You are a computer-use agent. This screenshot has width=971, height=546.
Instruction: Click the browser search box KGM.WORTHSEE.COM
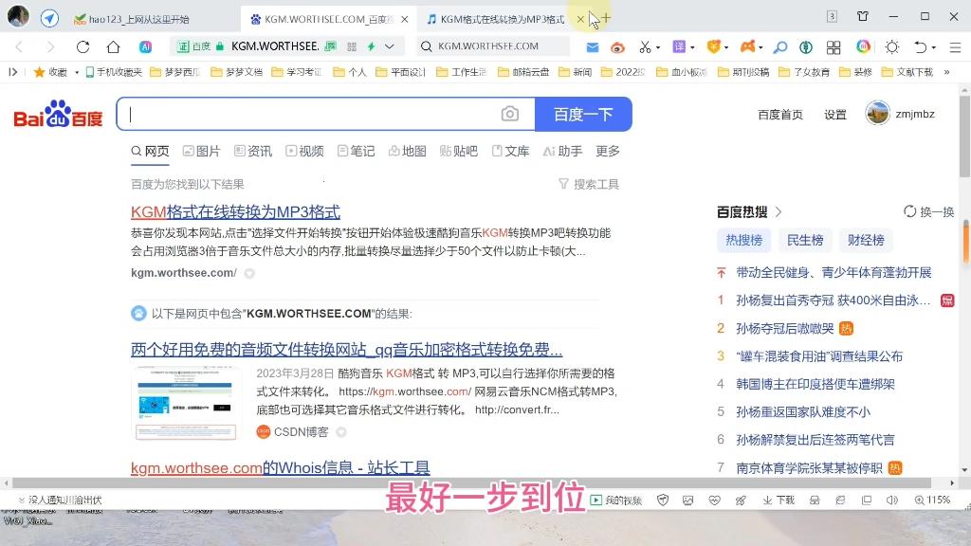click(493, 46)
